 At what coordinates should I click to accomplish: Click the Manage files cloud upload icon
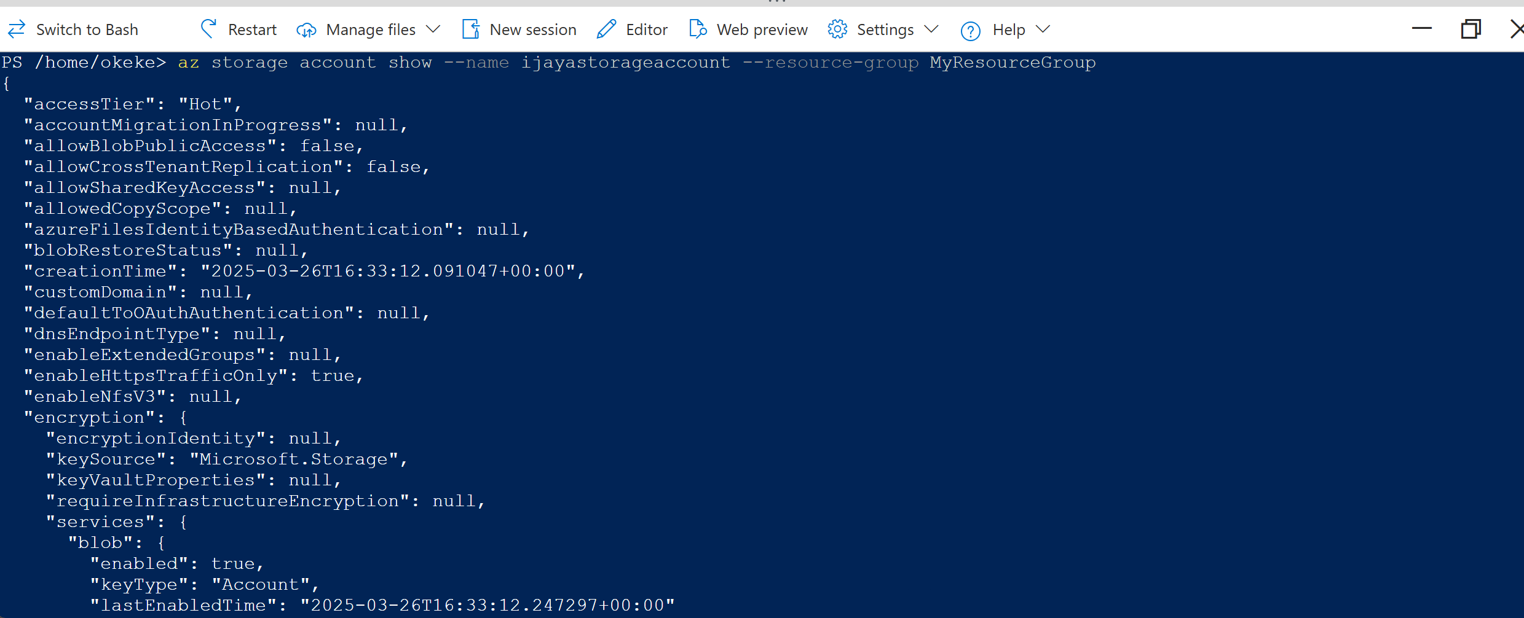[x=306, y=29]
